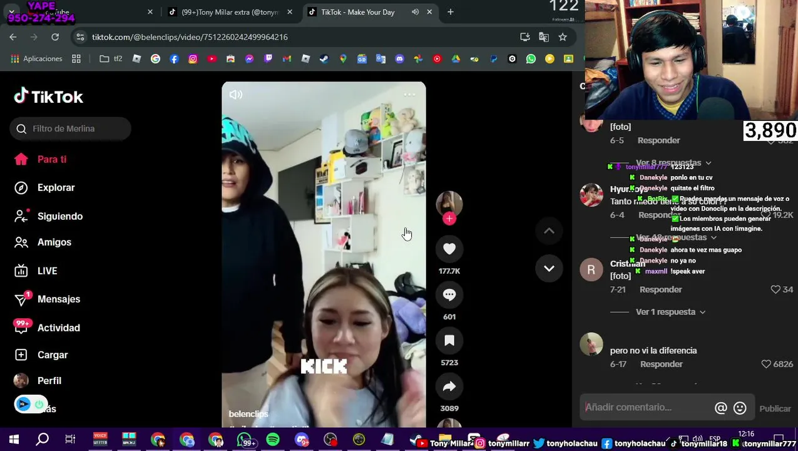Open Windows taskbar search
Screen dimensions: 798x451
pos(42,440)
